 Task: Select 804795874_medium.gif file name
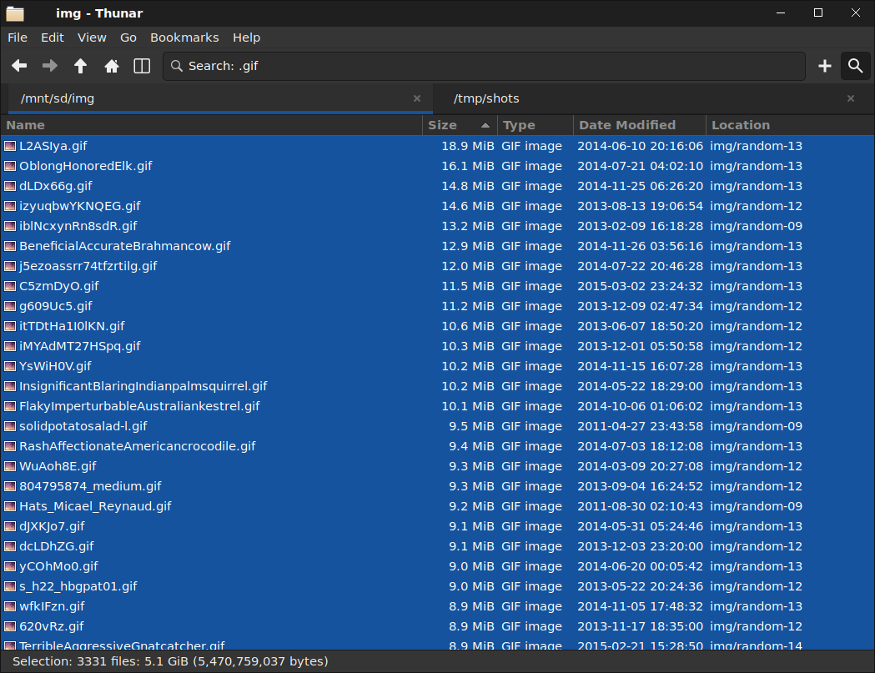[90, 487]
